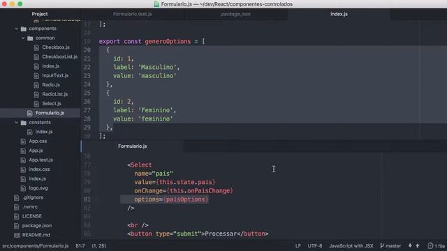Screen dimensions: 447x251
Task: Collapse the components folder chevron
Action: tap(16, 29)
